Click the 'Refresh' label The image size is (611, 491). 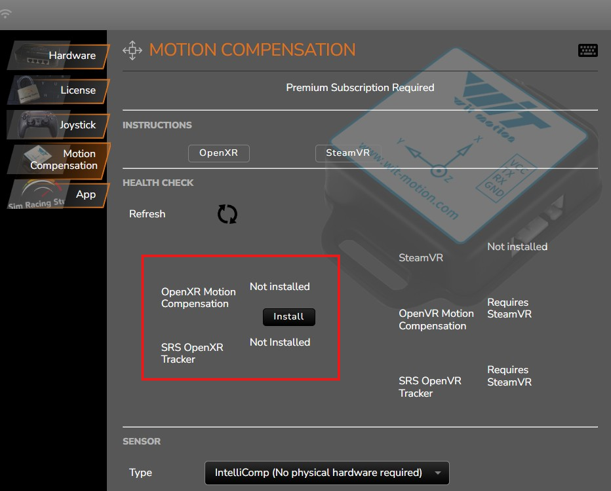click(148, 214)
